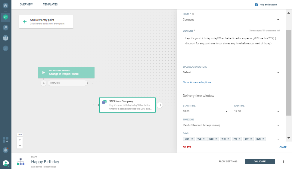This screenshot has width=292, height=169.
Task: Click the Validate button
Action: (x=260, y=161)
